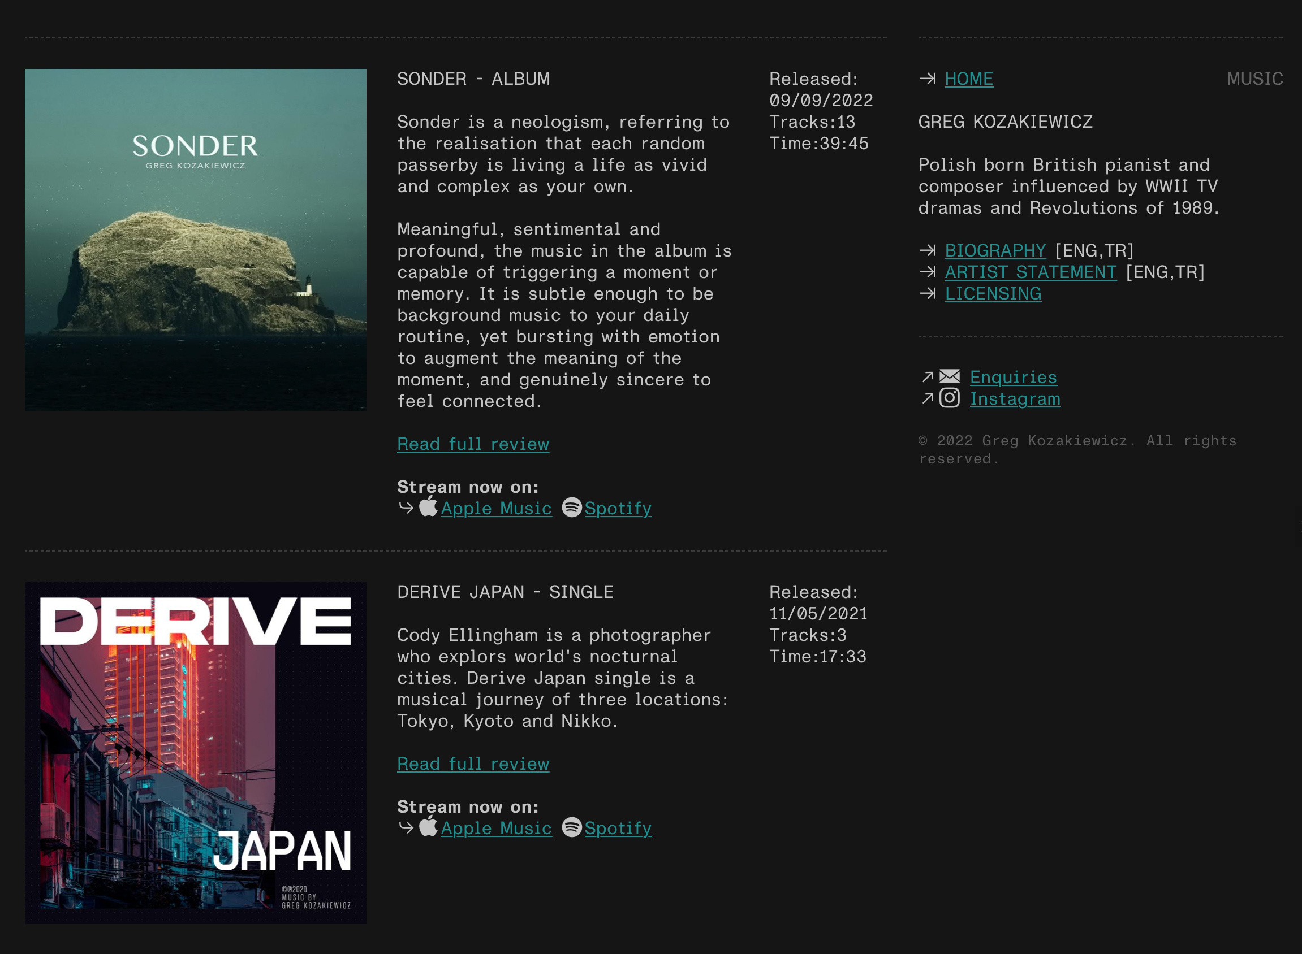Click the envelope icon beside Enquiries

click(x=950, y=376)
